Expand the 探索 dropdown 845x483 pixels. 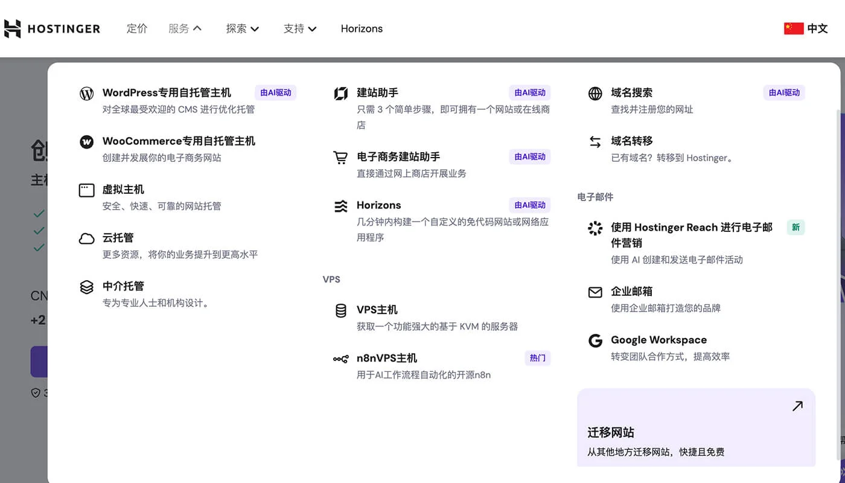pos(242,28)
